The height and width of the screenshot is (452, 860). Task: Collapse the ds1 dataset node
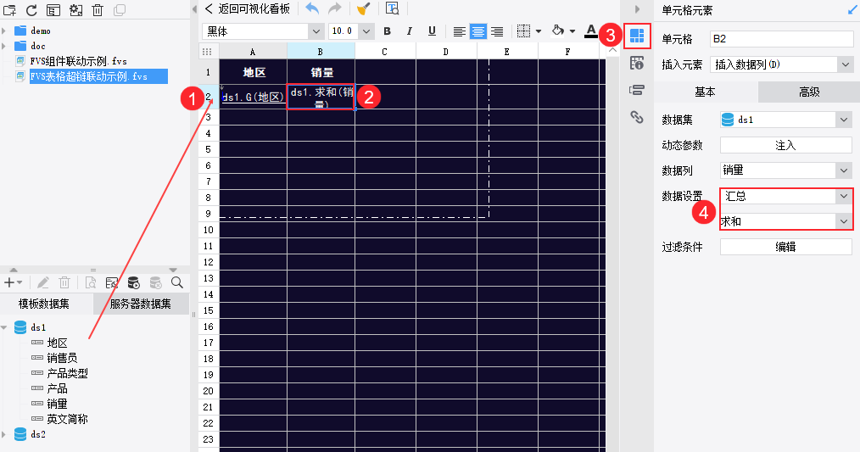[x=4, y=327]
